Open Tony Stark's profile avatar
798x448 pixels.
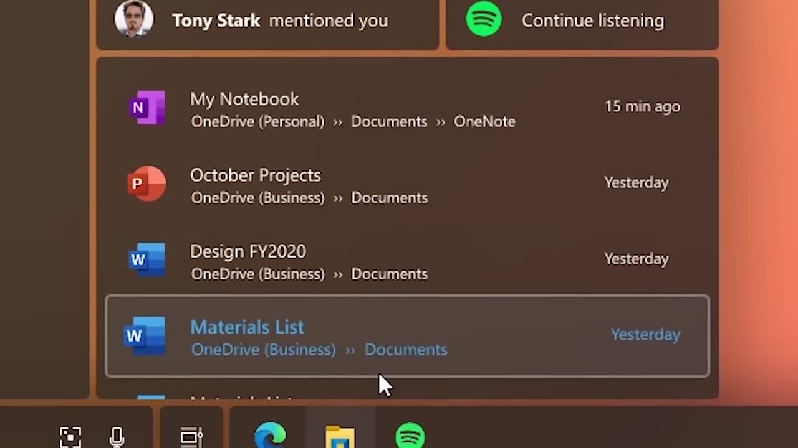click(x=133, y=19)
